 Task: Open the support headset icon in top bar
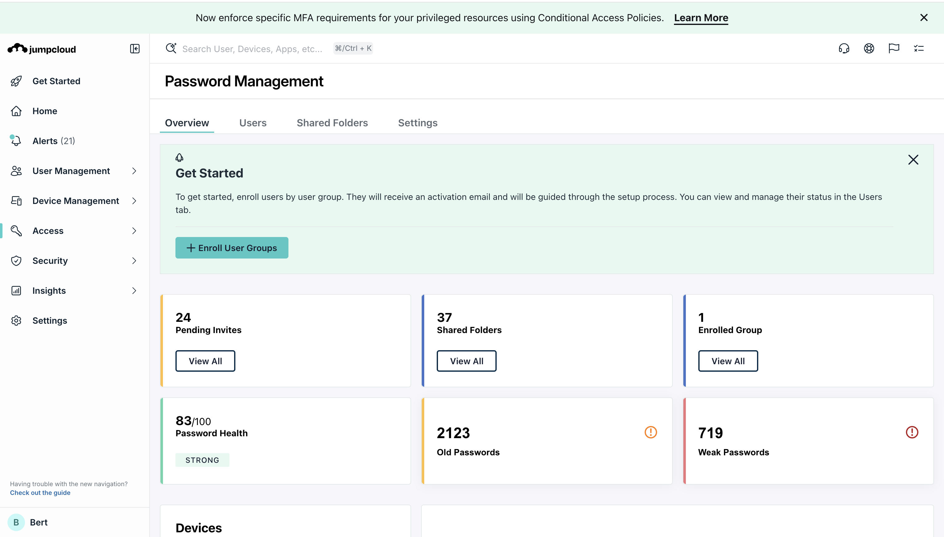(x=844, y=48)
